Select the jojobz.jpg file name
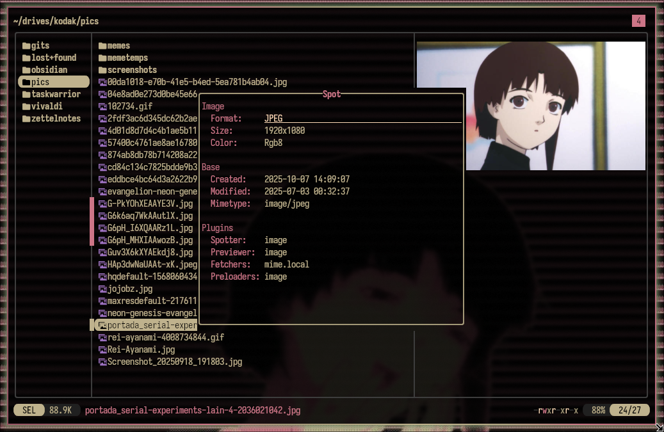 pyautogui.click(x=129, y=289)
